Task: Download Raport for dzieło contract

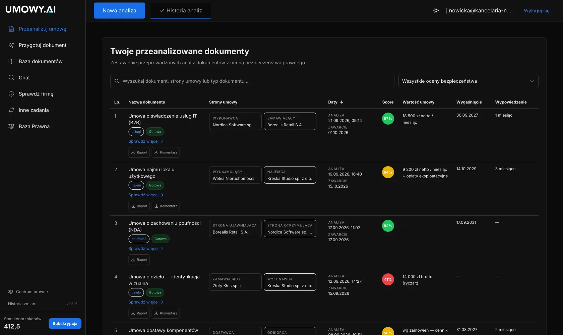Action: [x=139, y=313]
